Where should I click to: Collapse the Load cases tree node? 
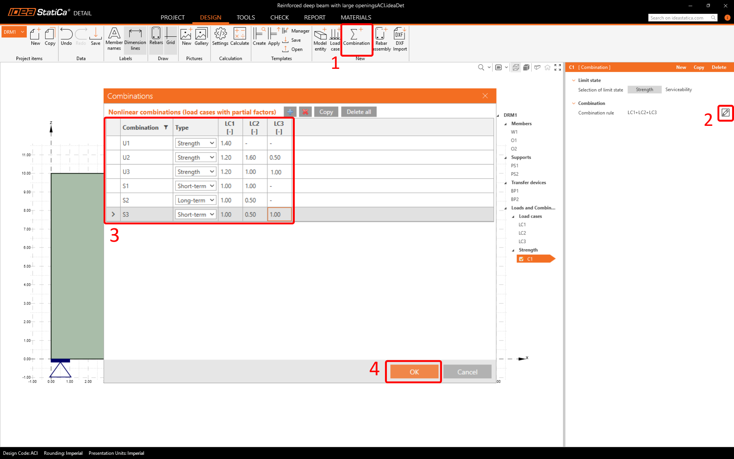[x=513, y=216]
